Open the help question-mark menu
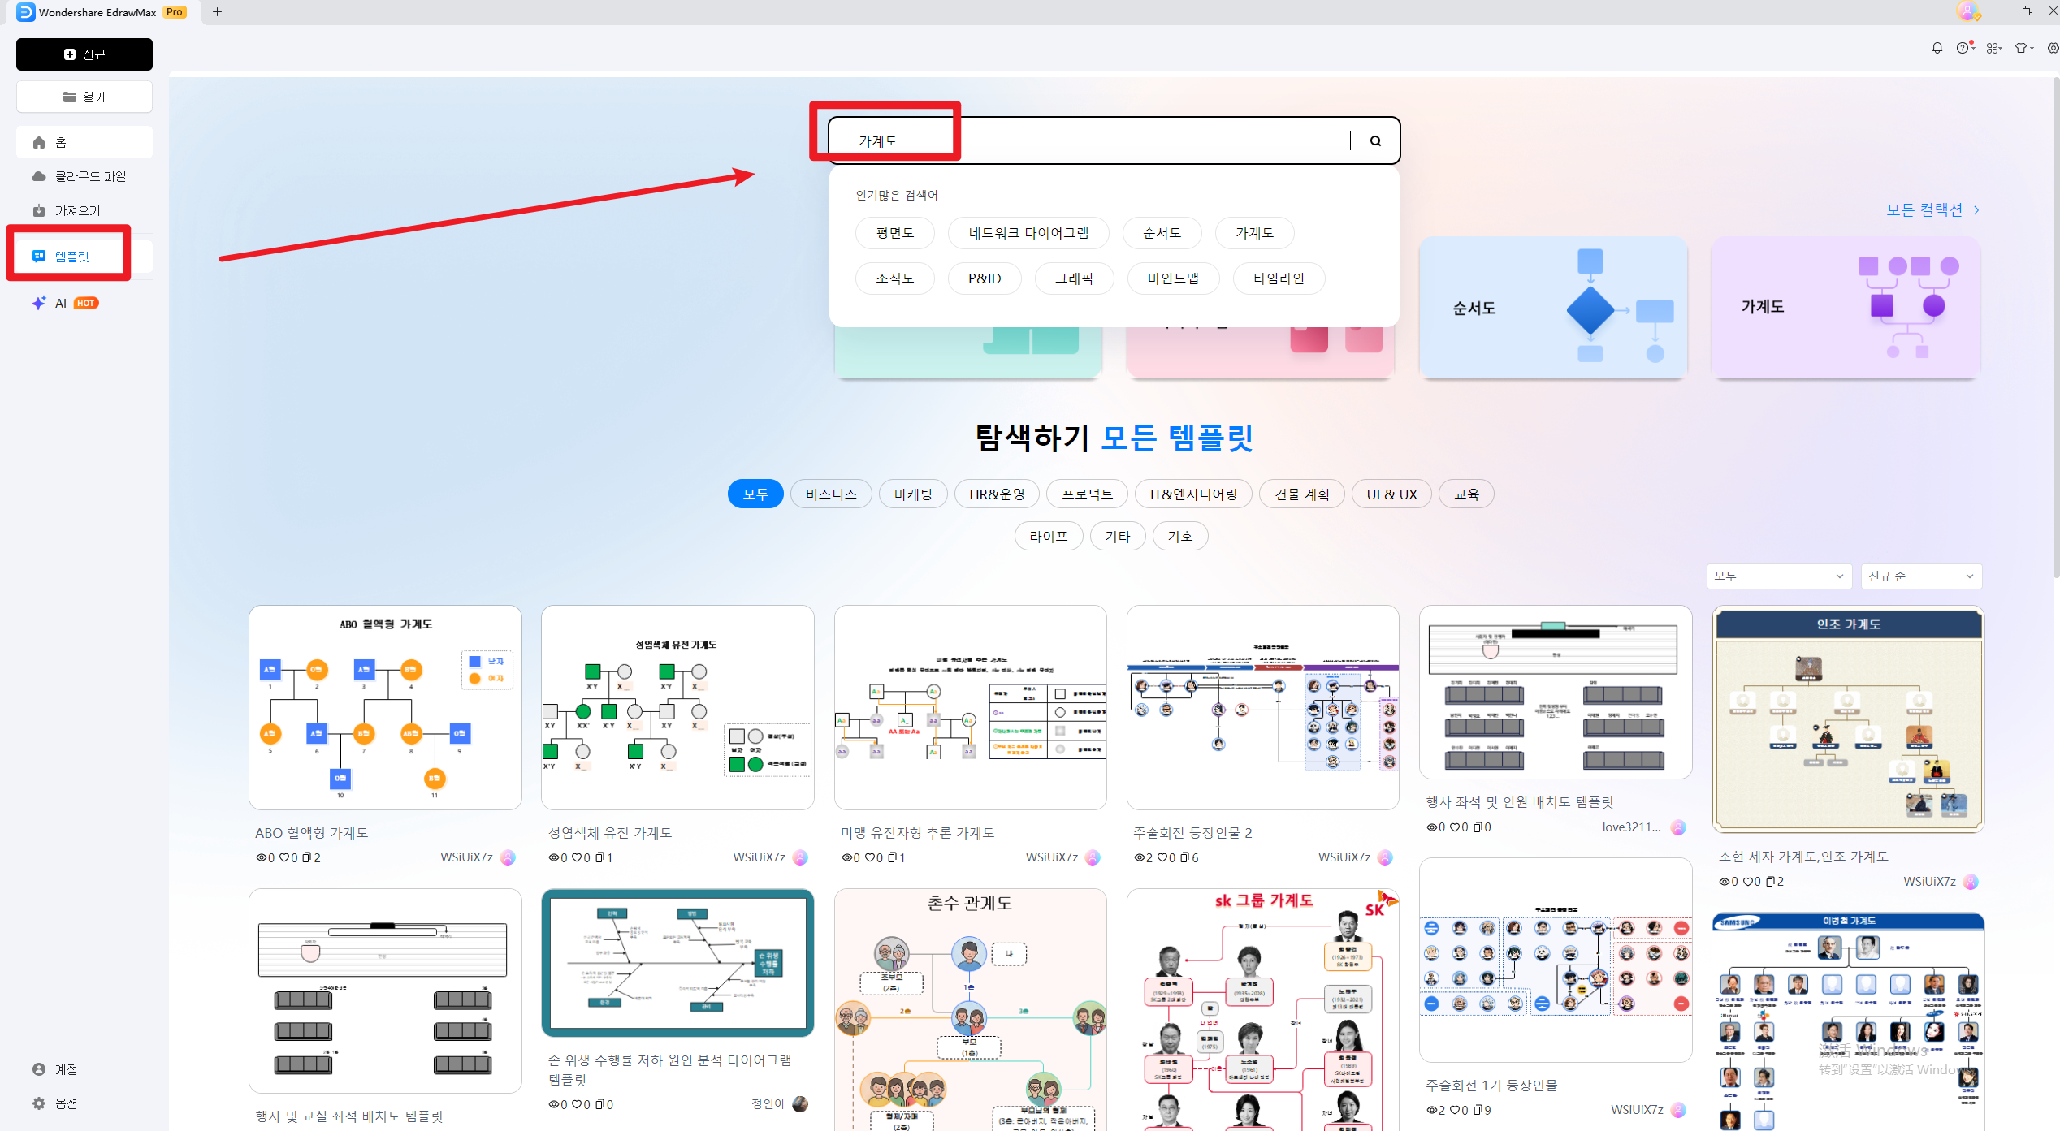 click(x=1963, y=48)
